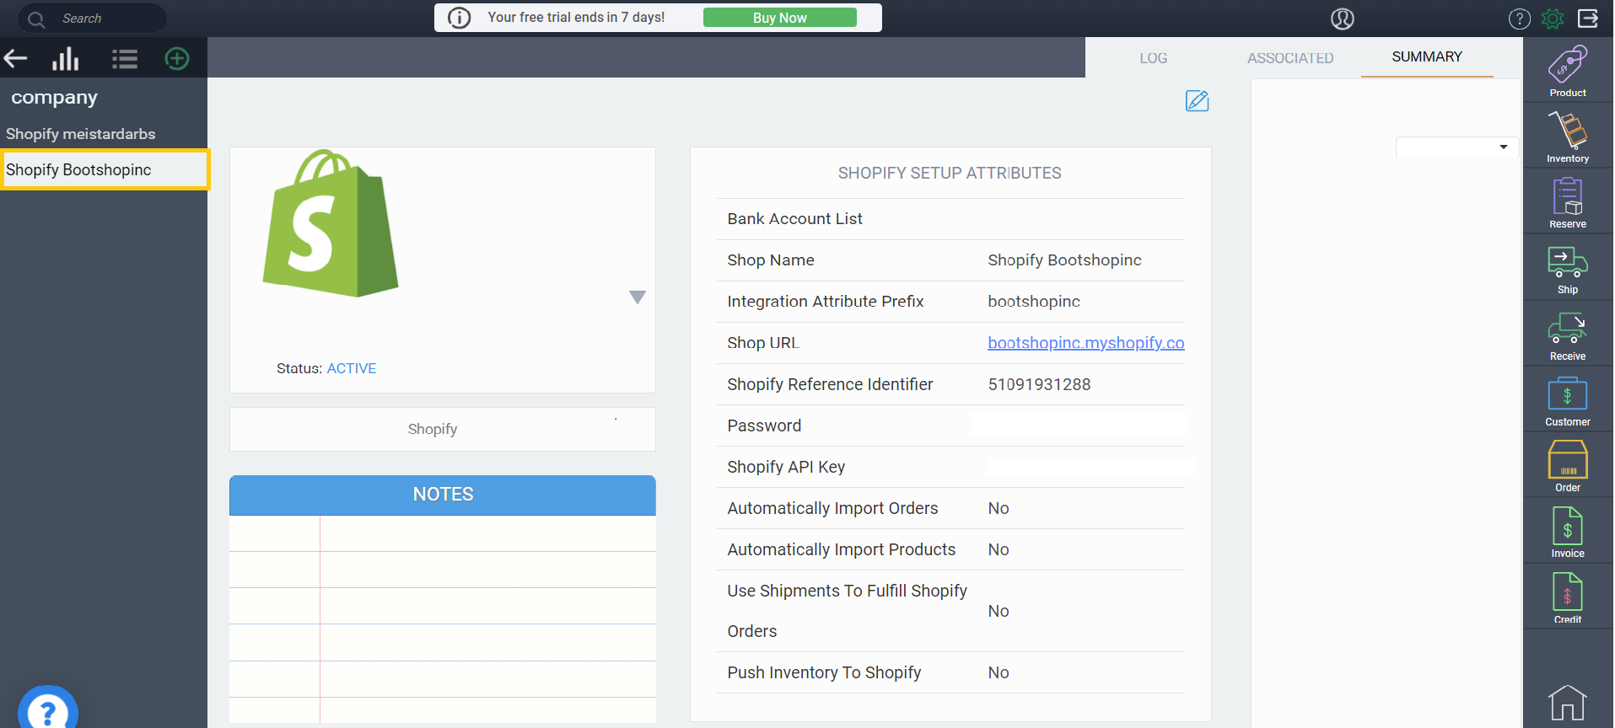This screenshot has width=1615, height=728.
Task: Click the Search field
Action: click(x=93, y=19)
